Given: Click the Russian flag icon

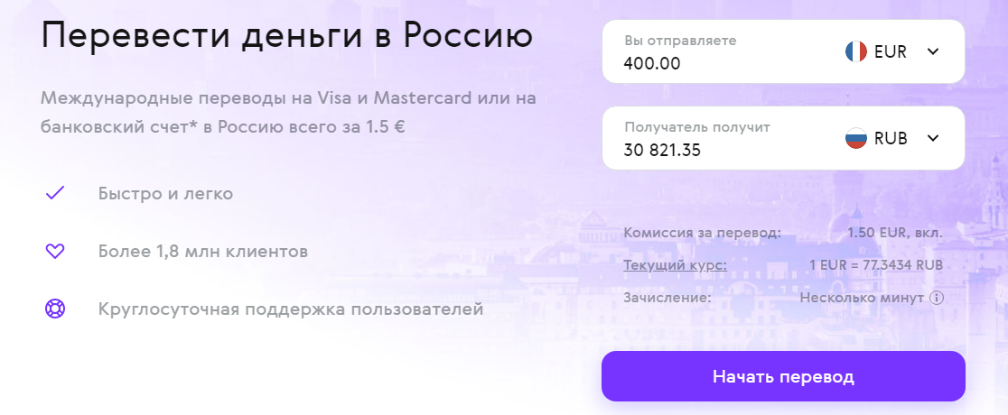Looking at the screenshot, I should (x=855, y=138).
